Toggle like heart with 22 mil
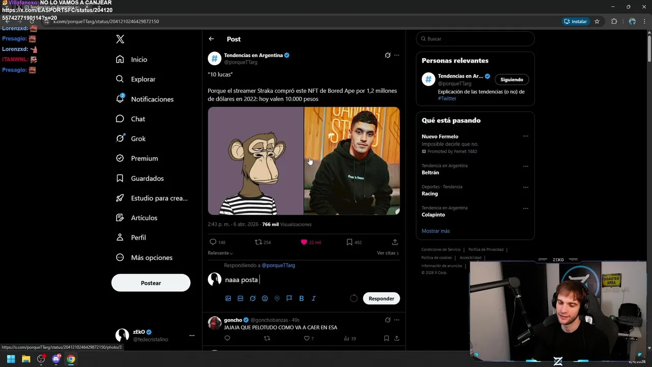 [311, 242]
